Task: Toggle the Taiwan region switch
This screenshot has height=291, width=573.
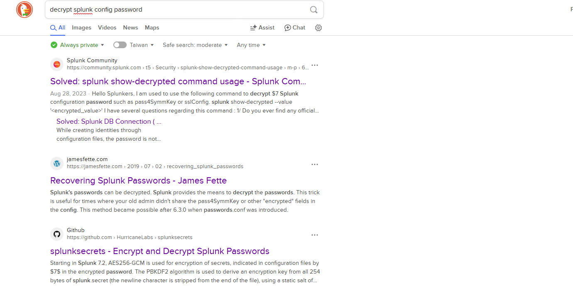Action: tap(120, 45)
